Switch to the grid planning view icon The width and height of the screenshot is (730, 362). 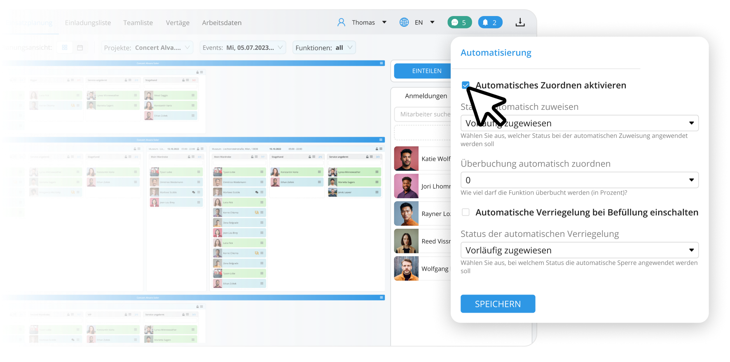65,48
